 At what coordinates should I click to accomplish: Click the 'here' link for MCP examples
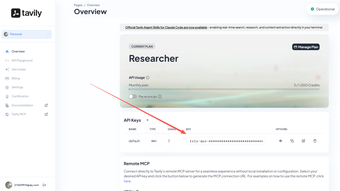(x=127, y=181)
